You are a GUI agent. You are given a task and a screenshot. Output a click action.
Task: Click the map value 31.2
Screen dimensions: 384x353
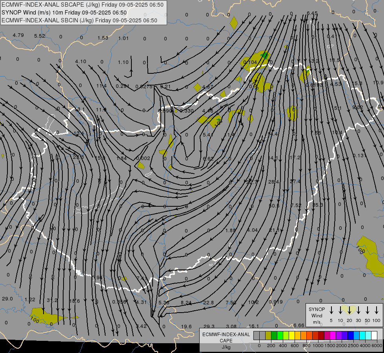pos(52,300)
